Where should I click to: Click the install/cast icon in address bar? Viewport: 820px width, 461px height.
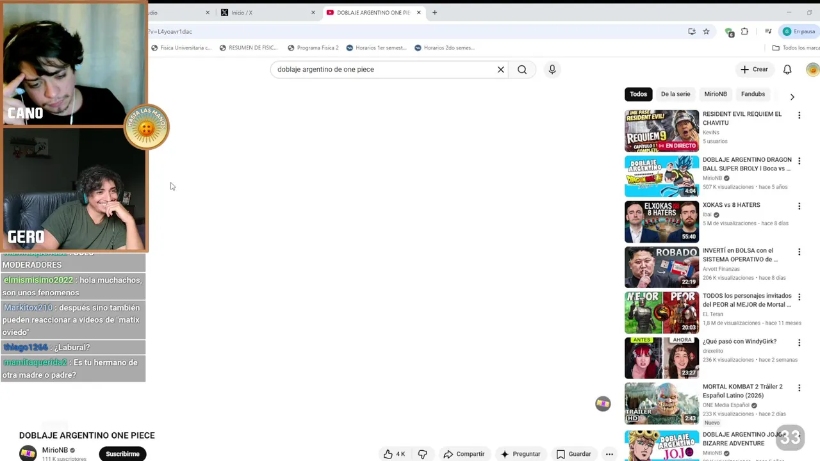(692, 31)
